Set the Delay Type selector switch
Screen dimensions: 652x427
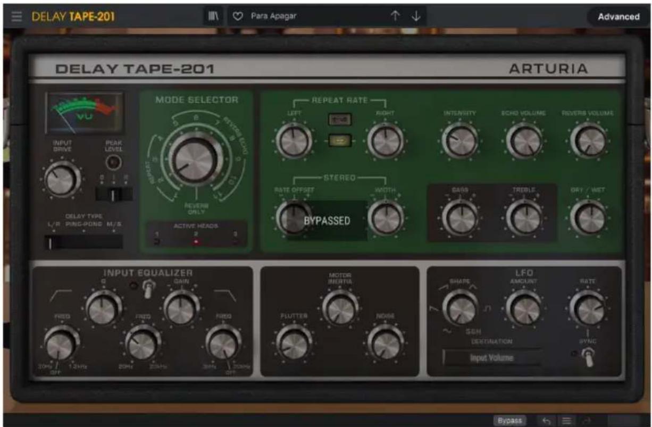click(x=84, y=242)
